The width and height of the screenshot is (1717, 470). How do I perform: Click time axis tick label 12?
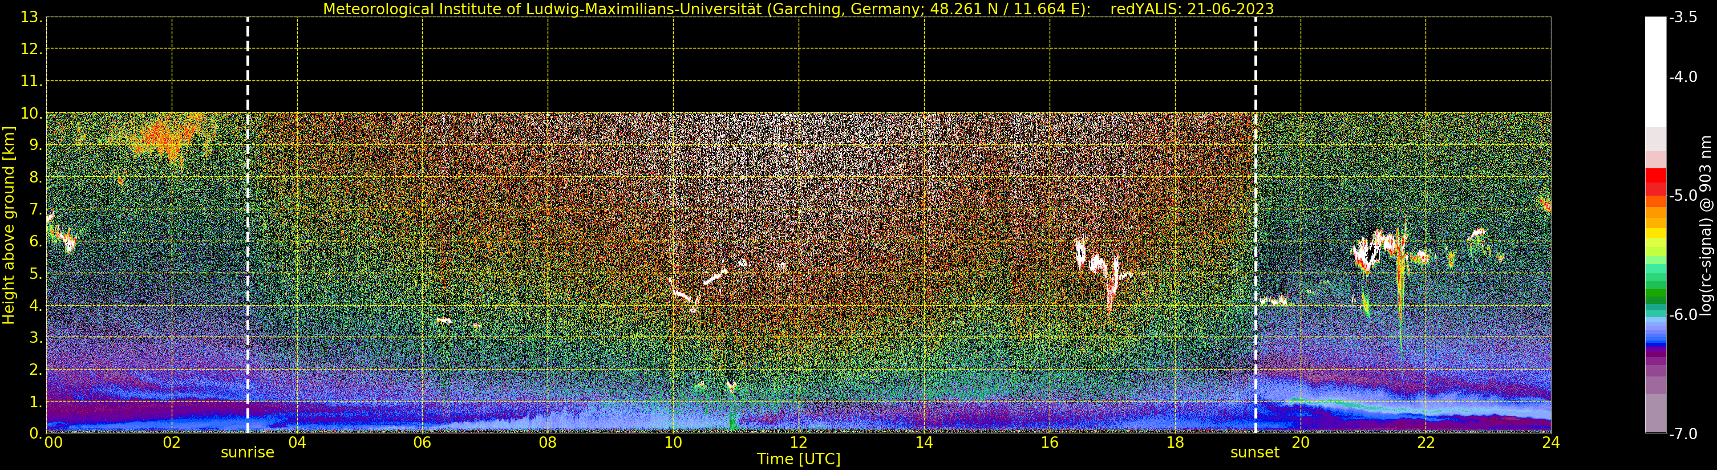[799, 443]
